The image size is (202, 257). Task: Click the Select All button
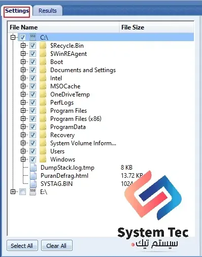[x=22, y=245]
